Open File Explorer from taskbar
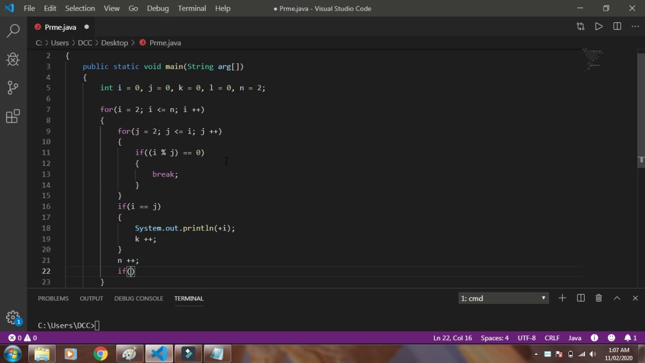The height and width of the screenshot is (363, 645). [42, 354]
